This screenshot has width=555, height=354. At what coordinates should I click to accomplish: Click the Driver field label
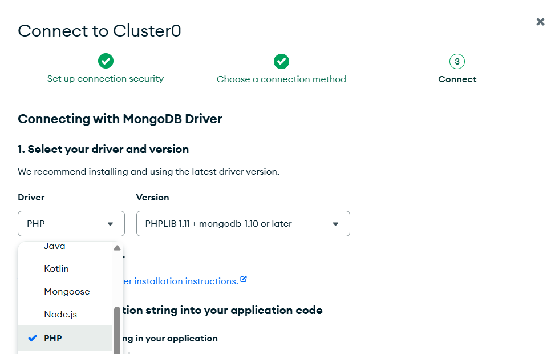(x=31, y=198)
